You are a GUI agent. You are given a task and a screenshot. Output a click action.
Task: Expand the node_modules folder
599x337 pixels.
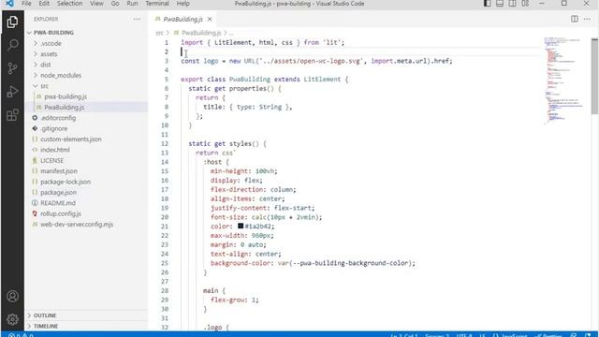(61, 76)
